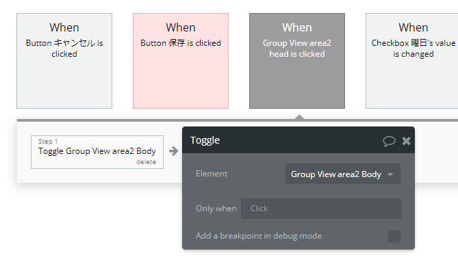Select the pink Button 保存 is clicked event
The image size is (458, 266).
pos(181,61)
